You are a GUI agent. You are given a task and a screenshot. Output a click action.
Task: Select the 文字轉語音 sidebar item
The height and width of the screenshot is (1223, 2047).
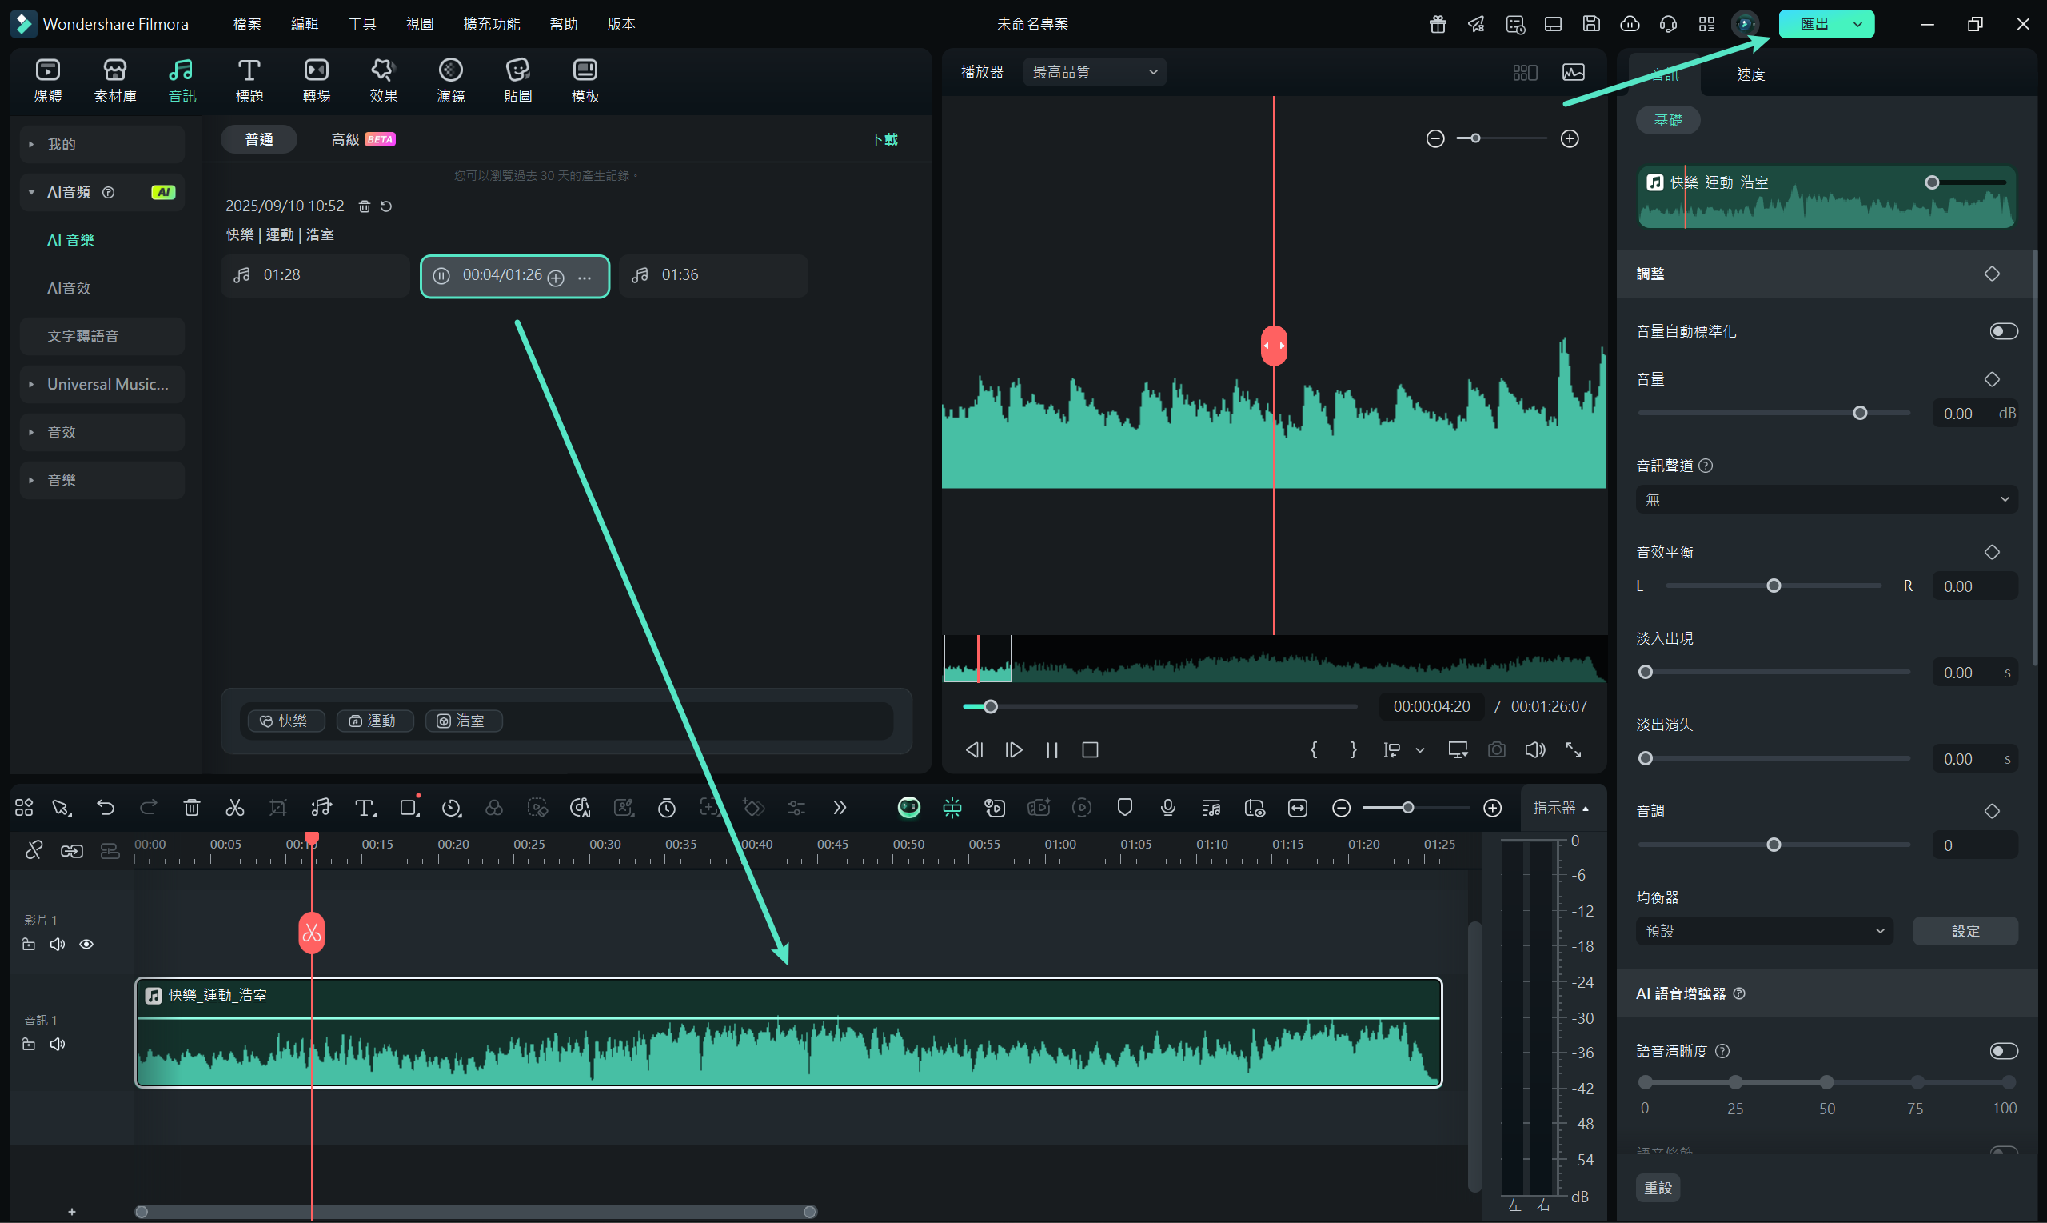[x=102, y=336]
